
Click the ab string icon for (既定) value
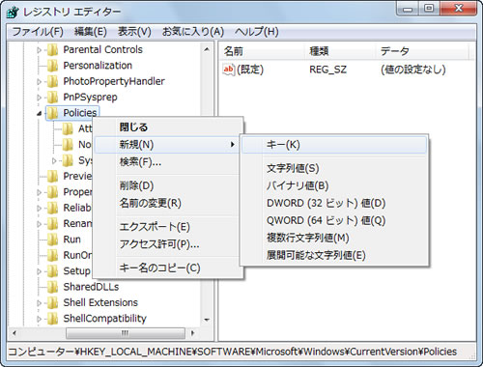(x=228, y=70)
